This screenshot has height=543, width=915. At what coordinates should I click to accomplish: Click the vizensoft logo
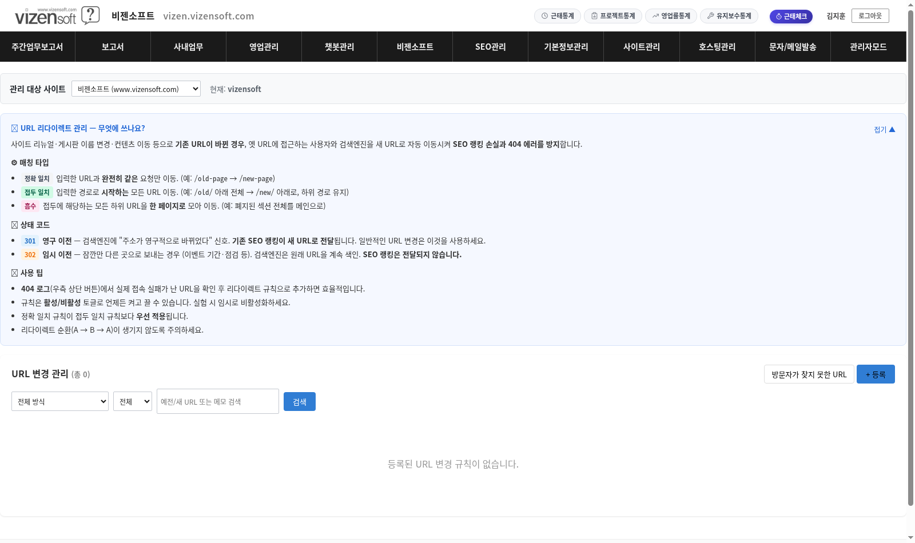click(46, 17)
